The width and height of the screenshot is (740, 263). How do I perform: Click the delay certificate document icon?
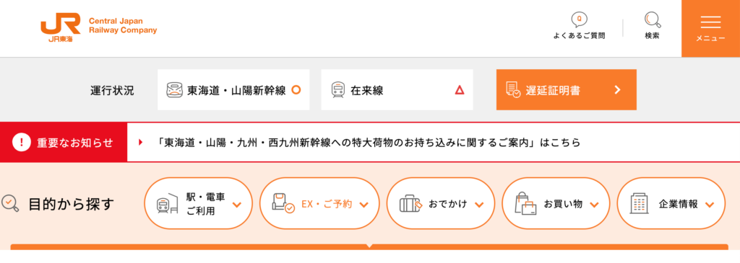point(513,90)
